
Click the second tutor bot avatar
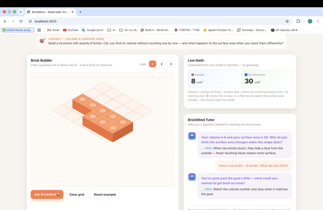pyautogui.click(x=192, y=177)
